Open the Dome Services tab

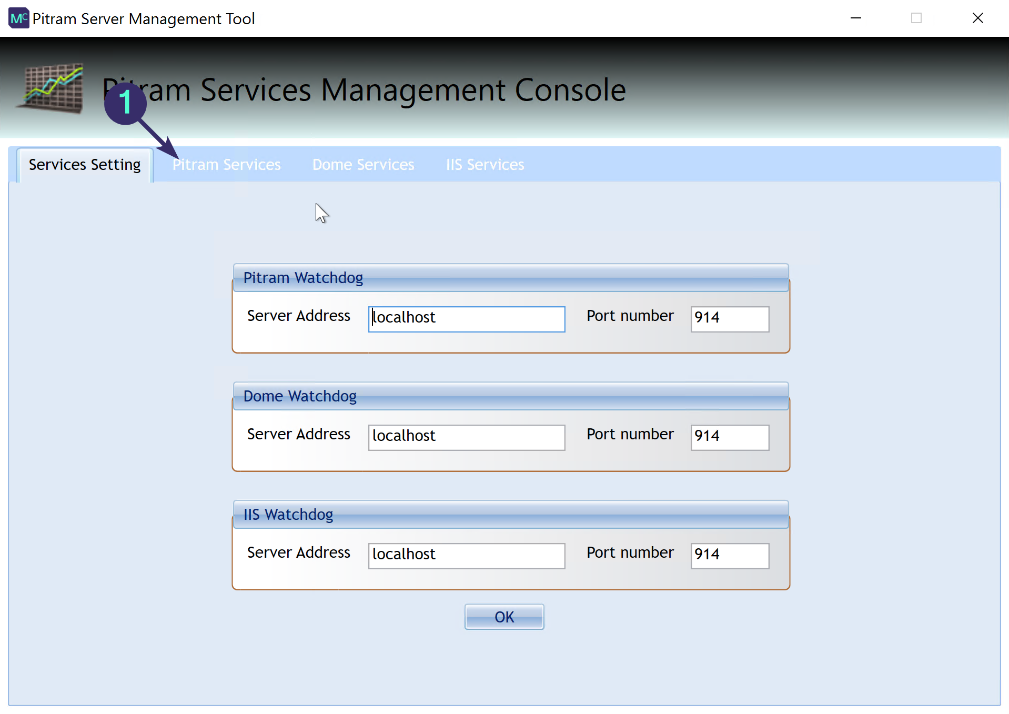pyautogui.click(x=363, y=165)
